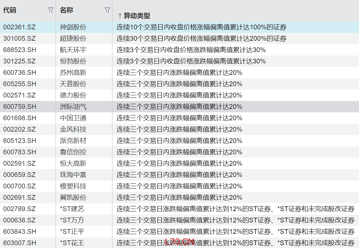
Task: Click stock code 688523.SH
Action: click(x=20, y=50)
